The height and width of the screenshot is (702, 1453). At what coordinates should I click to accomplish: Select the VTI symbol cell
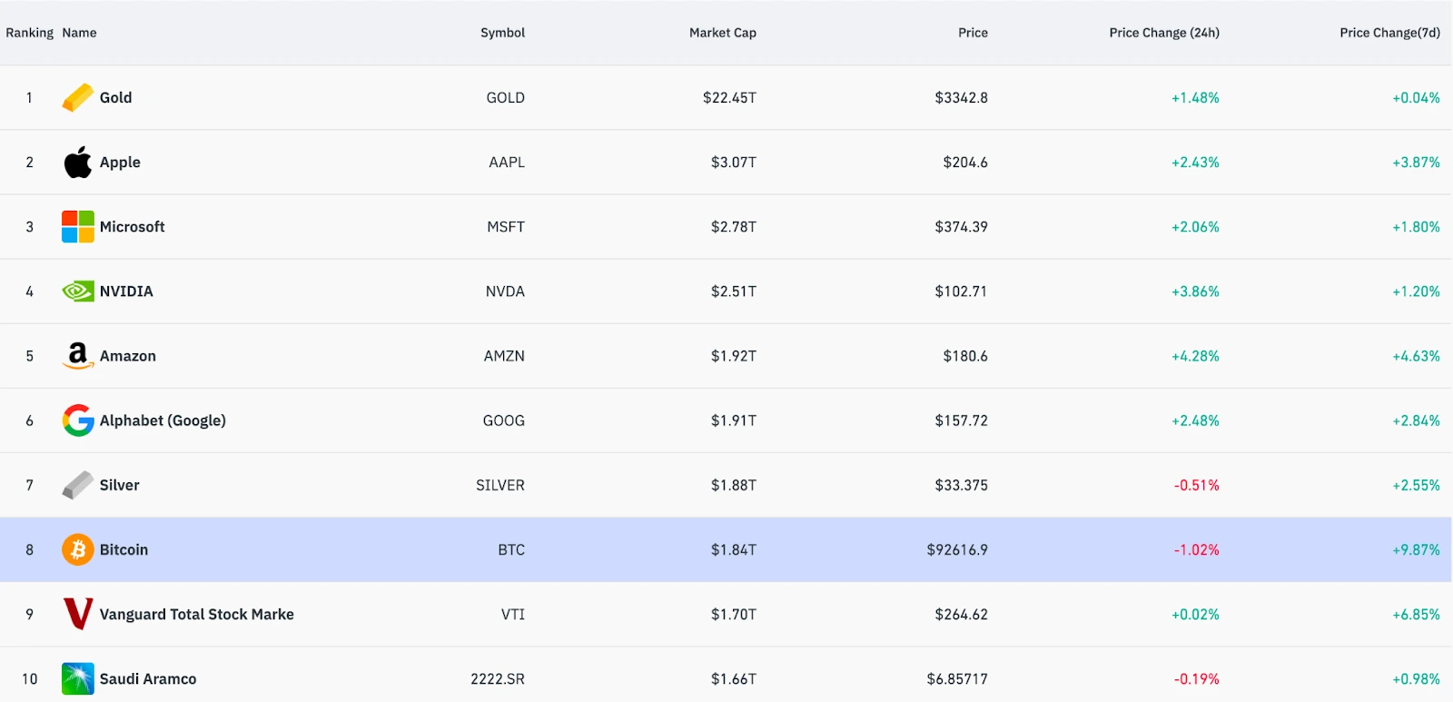coord(513,614)
